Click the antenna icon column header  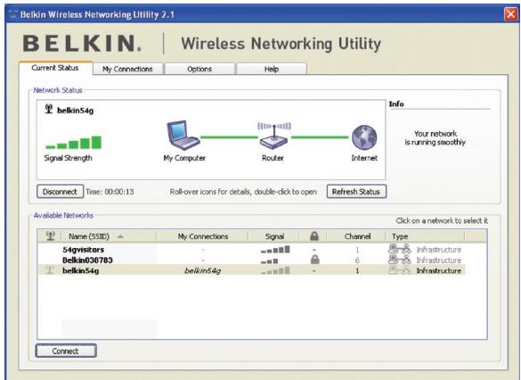pos(51,235)
